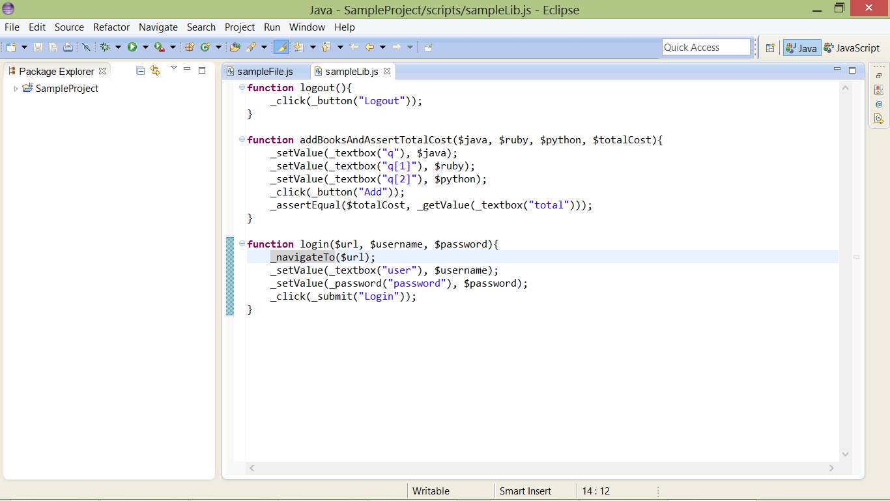Open the Navigate menu item
Screen dimensions: 890x501
pos(158,27)
